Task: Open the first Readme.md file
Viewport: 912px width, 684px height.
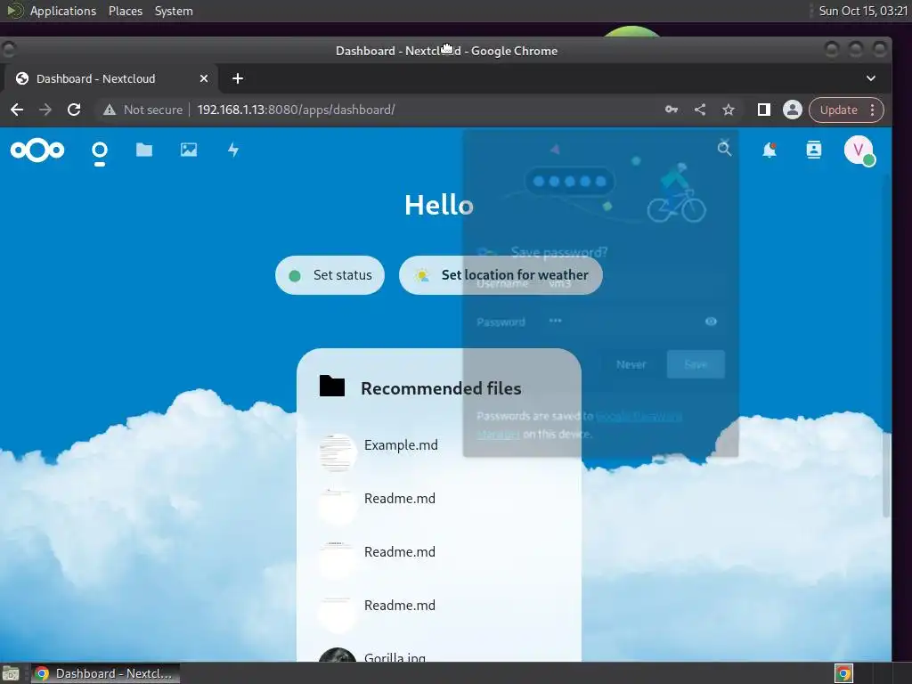Action: (400, 499)
